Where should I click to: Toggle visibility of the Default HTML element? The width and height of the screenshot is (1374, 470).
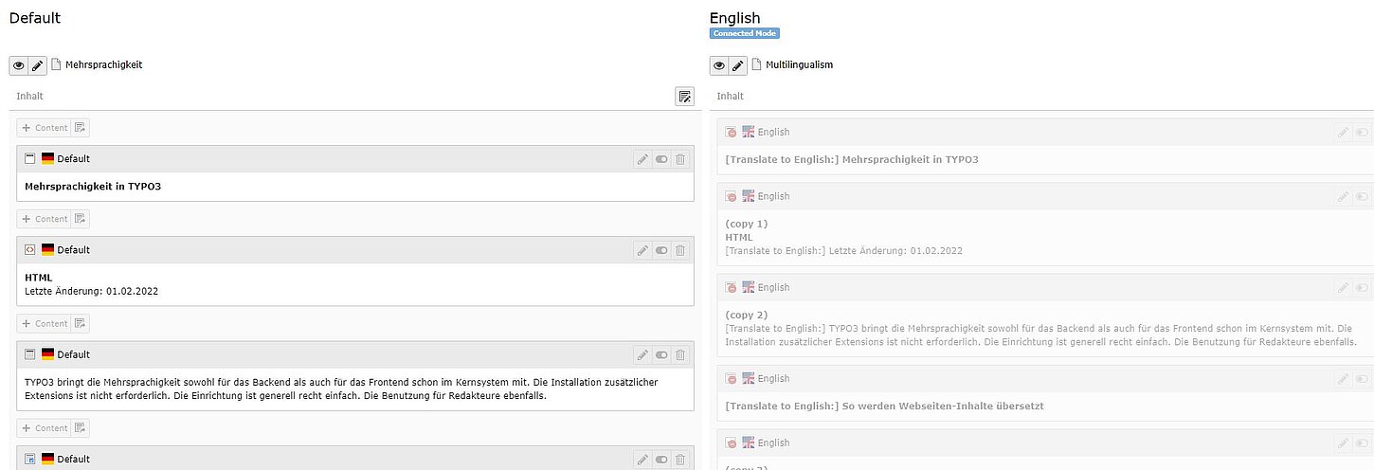tap(661, 250)
